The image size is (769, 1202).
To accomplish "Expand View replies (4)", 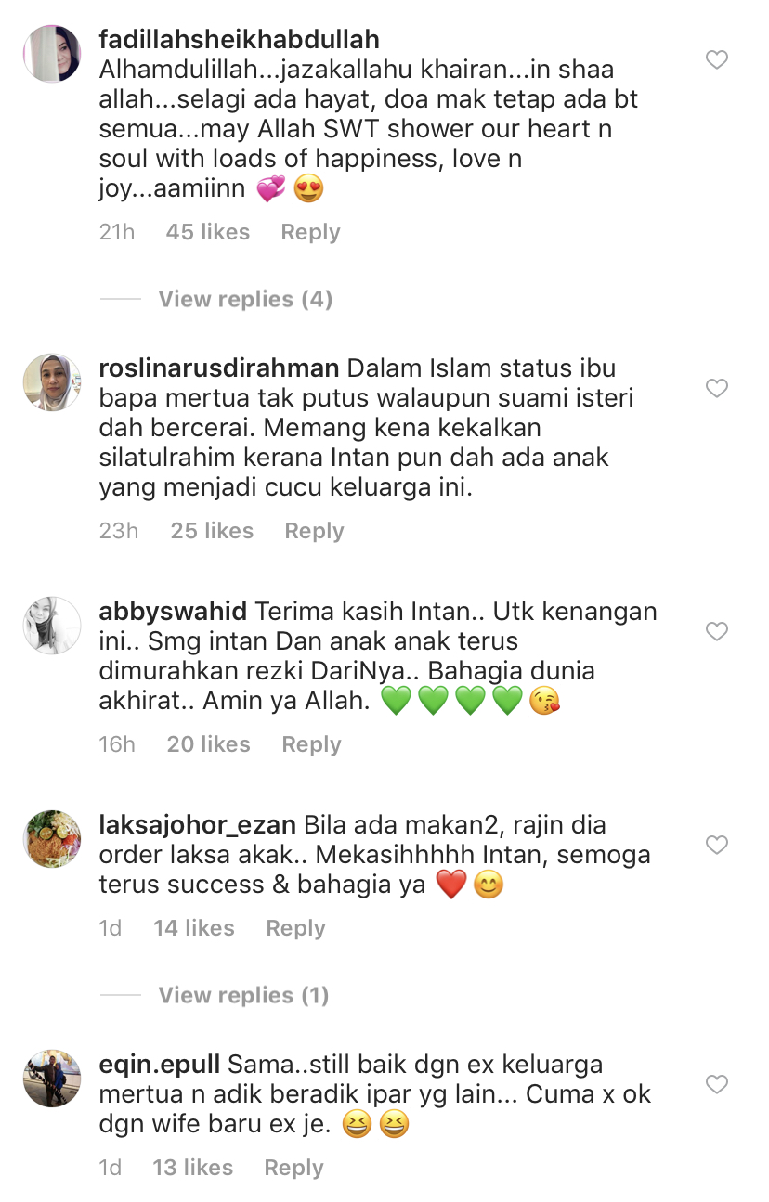I will tap(245, 299).
